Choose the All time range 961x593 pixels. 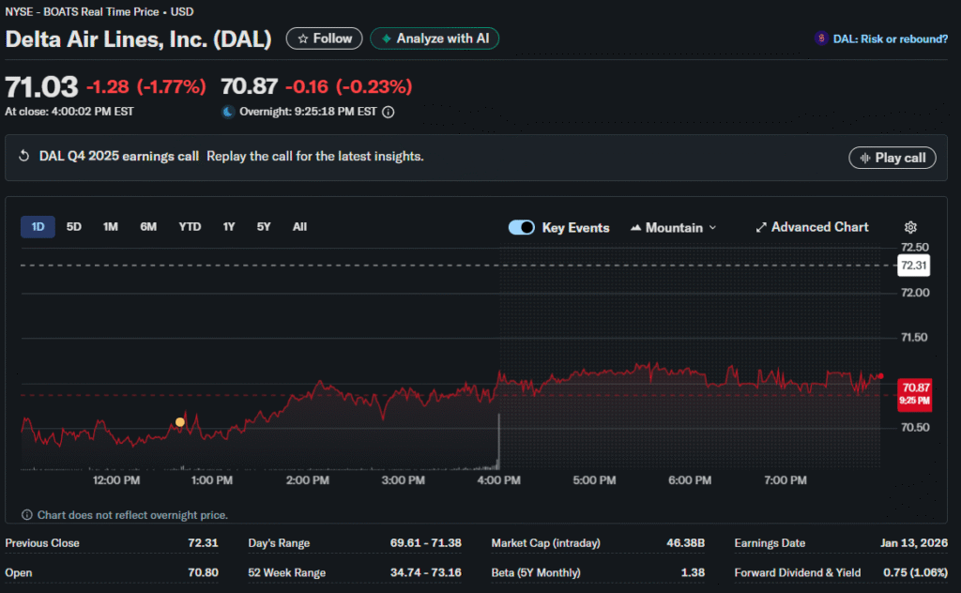(x=299, y=227)
